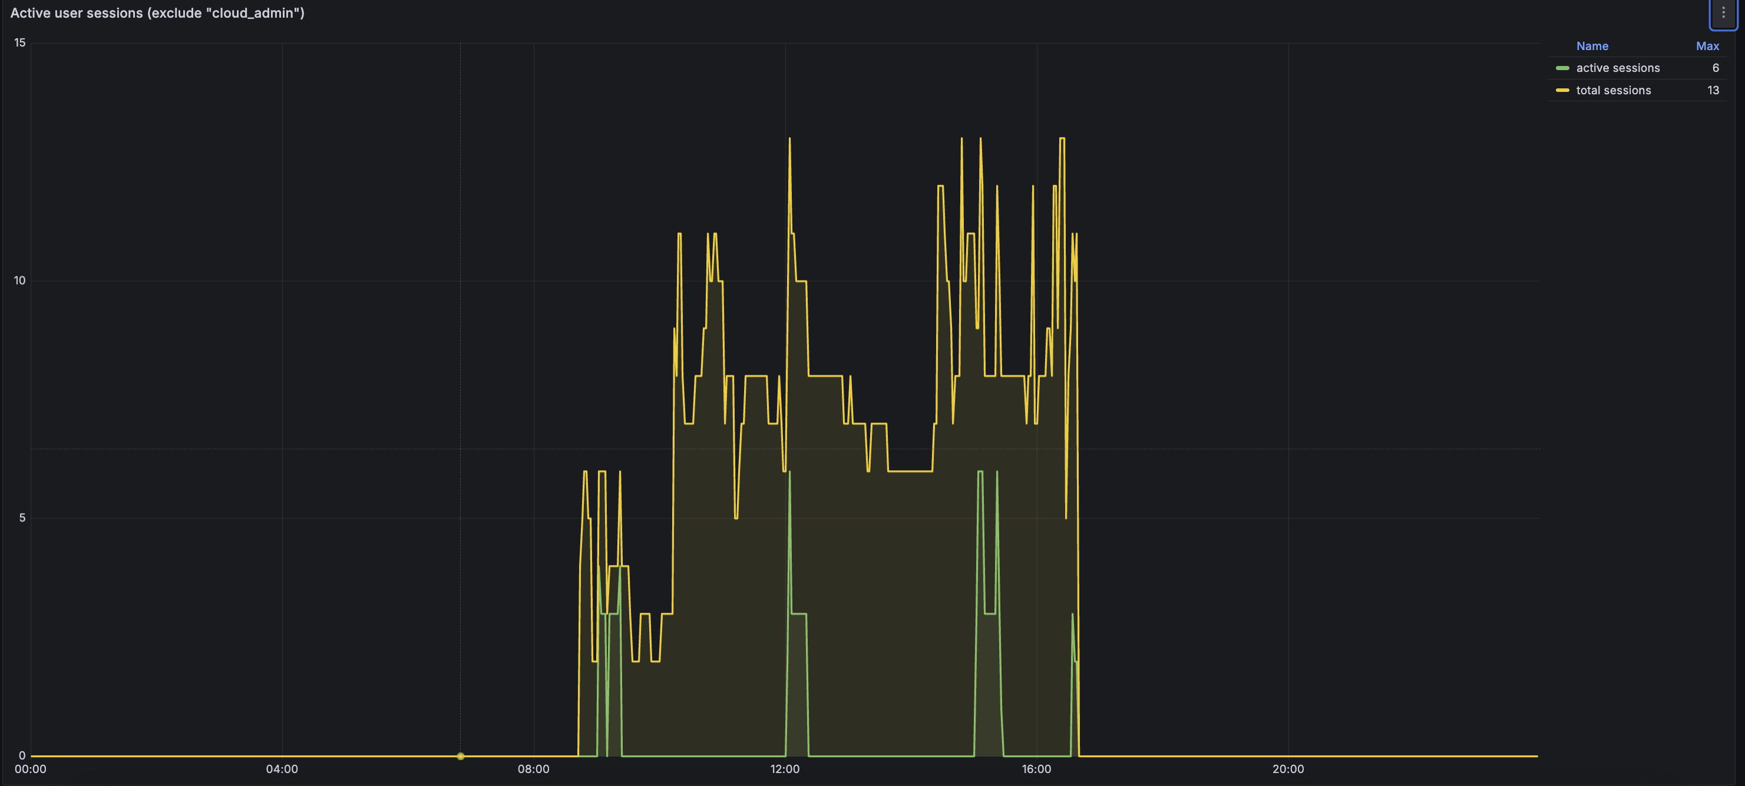
Task: Click the 00:00 label on time axis
Action: pos(31,769)
